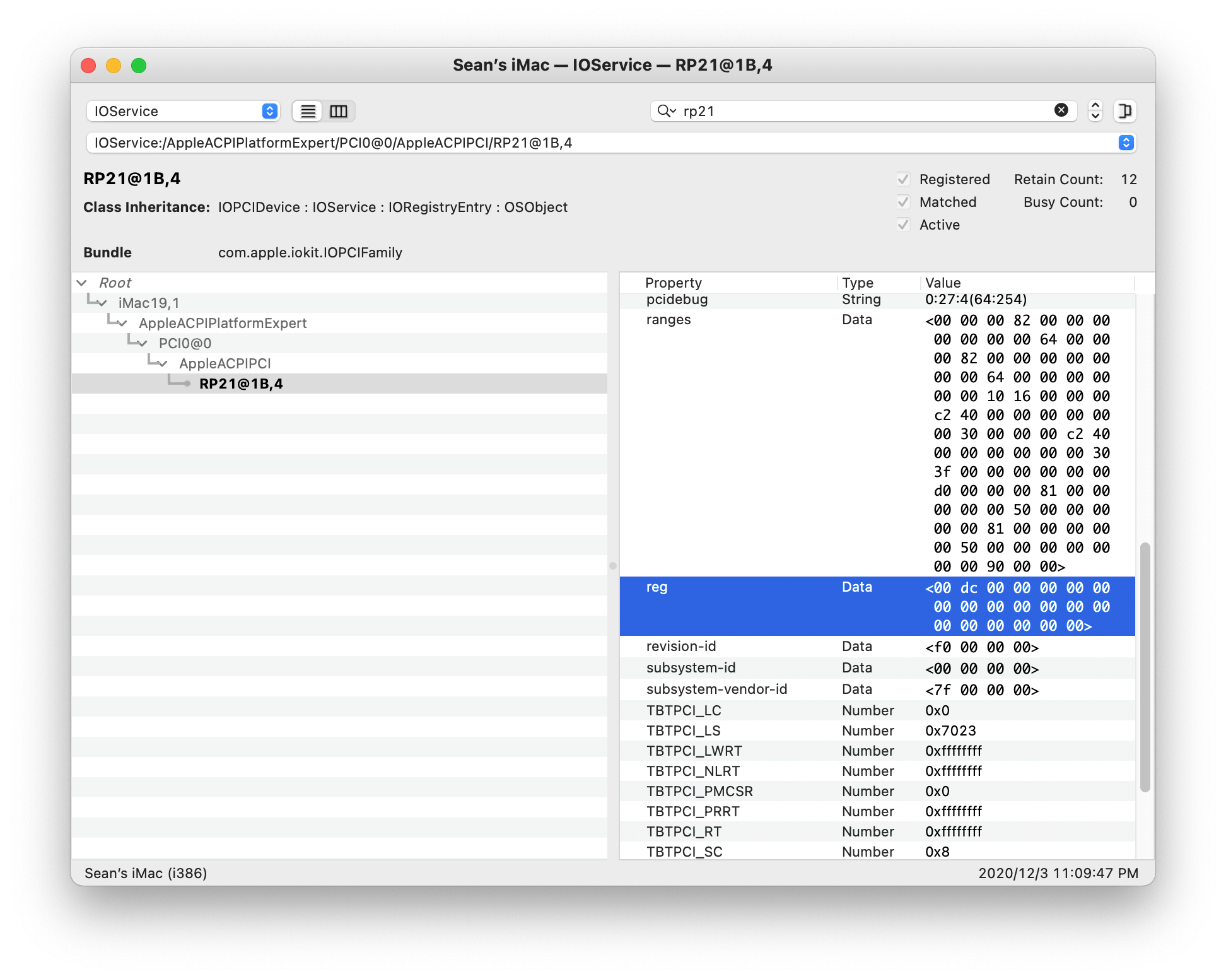Switch to column browser view
Viewport: 1226px width, 979px height.
pyautogui.click(x=339, y=111)
